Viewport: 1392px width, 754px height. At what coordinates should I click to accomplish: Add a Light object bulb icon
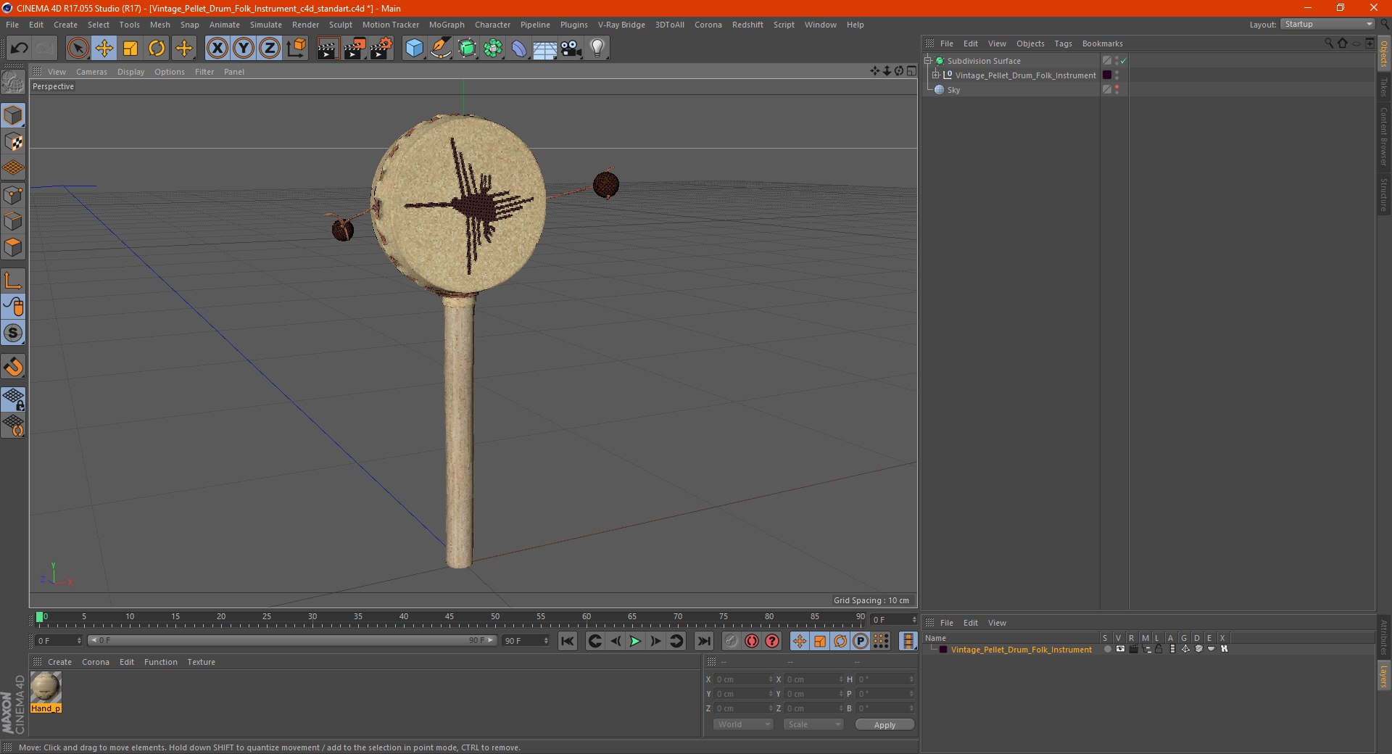click(x=597, y=49)
